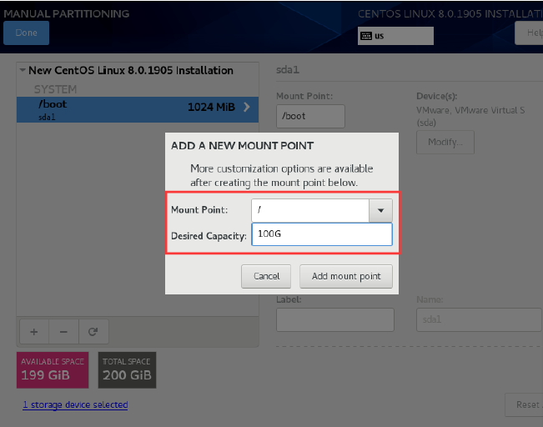Open the us keyboard layout selector
The image size is (543, 427).
point(395,36)
